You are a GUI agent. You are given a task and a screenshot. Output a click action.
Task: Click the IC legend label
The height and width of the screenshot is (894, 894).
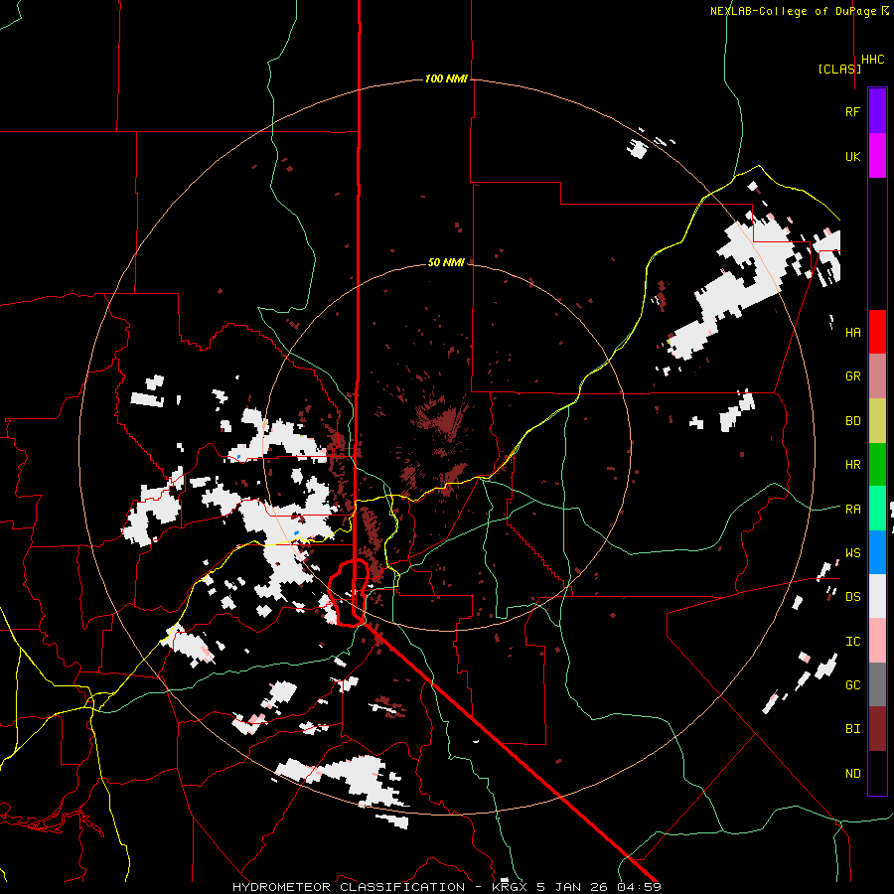tap(852, 642)
